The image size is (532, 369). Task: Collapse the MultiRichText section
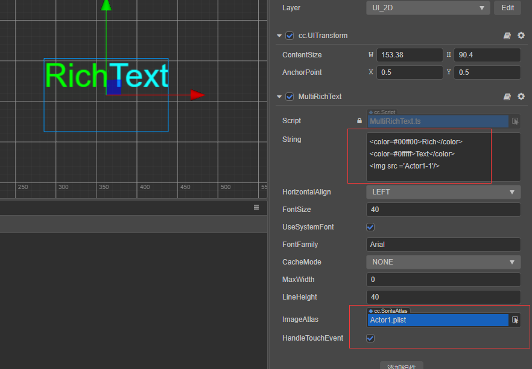tap(279, 97)
